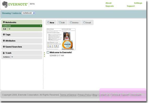Screen dimensions: 149x103
Task: Click the Actions label under Trash
Action: [6, 57]
